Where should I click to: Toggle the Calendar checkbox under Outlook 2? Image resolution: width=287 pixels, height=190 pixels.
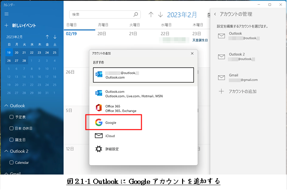11,162
